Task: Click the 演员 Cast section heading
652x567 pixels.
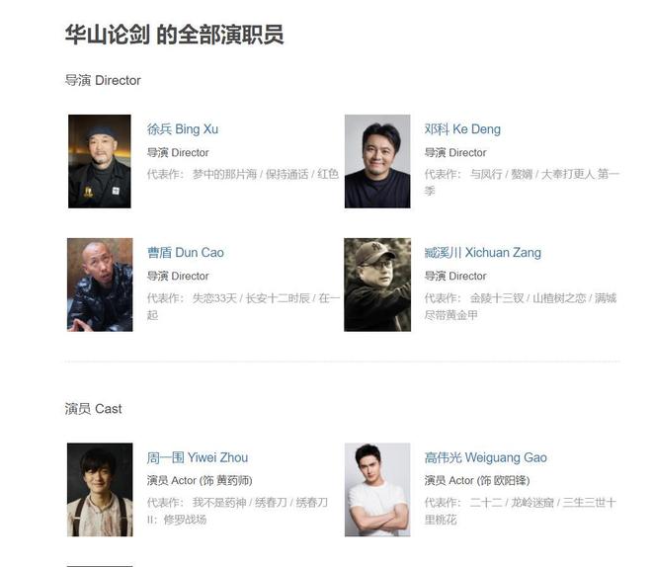Action: (94, 409)
